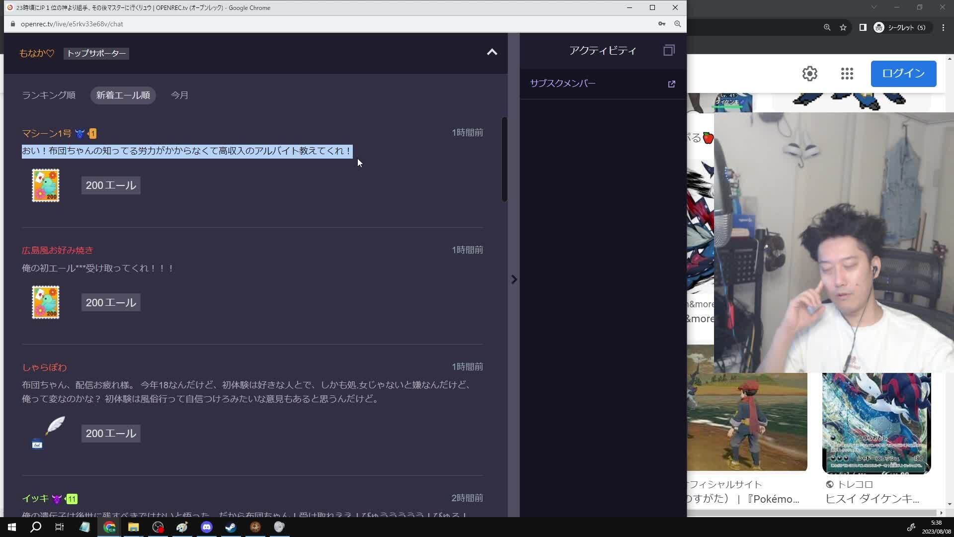Click the zoom magnifier icon in the OPENREC popup window
Image resolution: width=954 pixels, height=537 pixels.
[x=678, y=24]
